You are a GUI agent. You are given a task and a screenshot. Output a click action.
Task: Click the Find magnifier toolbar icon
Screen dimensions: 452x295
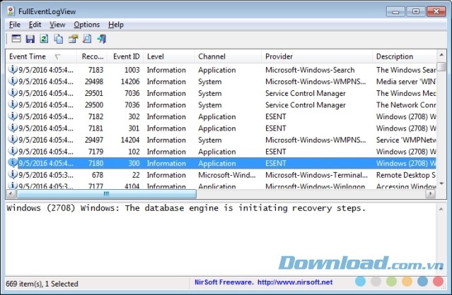pyautogui.click(x=86, y=39)
